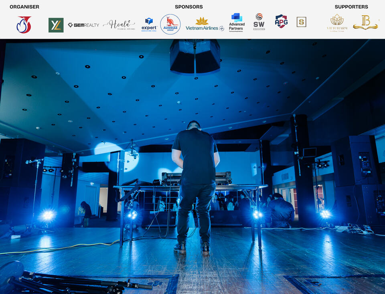385x294 pixels.
Task: Click the SUPPORTERS heading
Action: 351,7
